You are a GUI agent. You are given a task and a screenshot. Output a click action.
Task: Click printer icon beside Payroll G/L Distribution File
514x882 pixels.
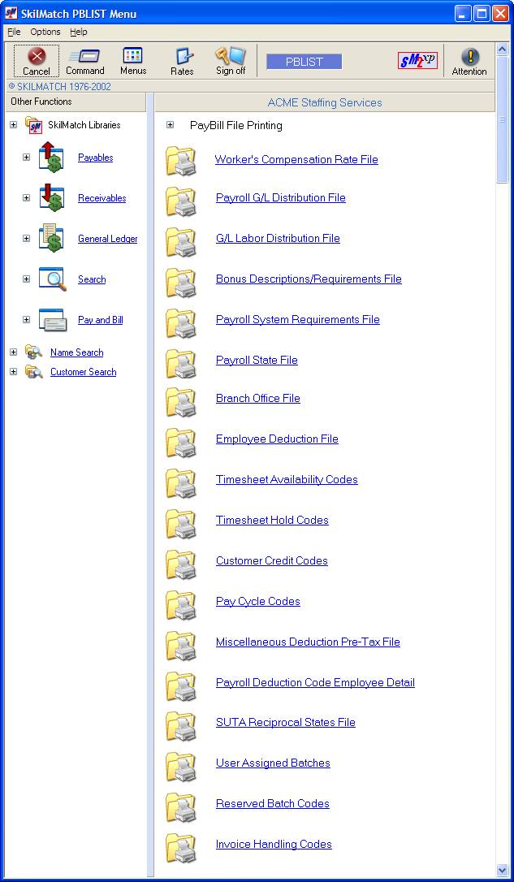(181, 201)
